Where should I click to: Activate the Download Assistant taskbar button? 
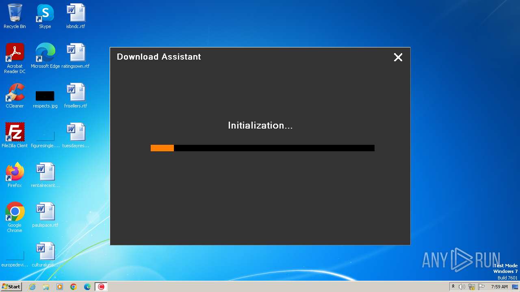click(x=101, y=287)
